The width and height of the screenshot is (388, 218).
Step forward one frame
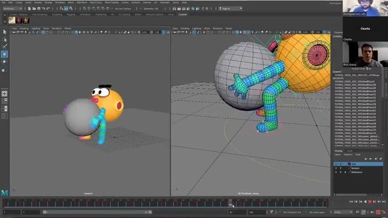point(375,202)
